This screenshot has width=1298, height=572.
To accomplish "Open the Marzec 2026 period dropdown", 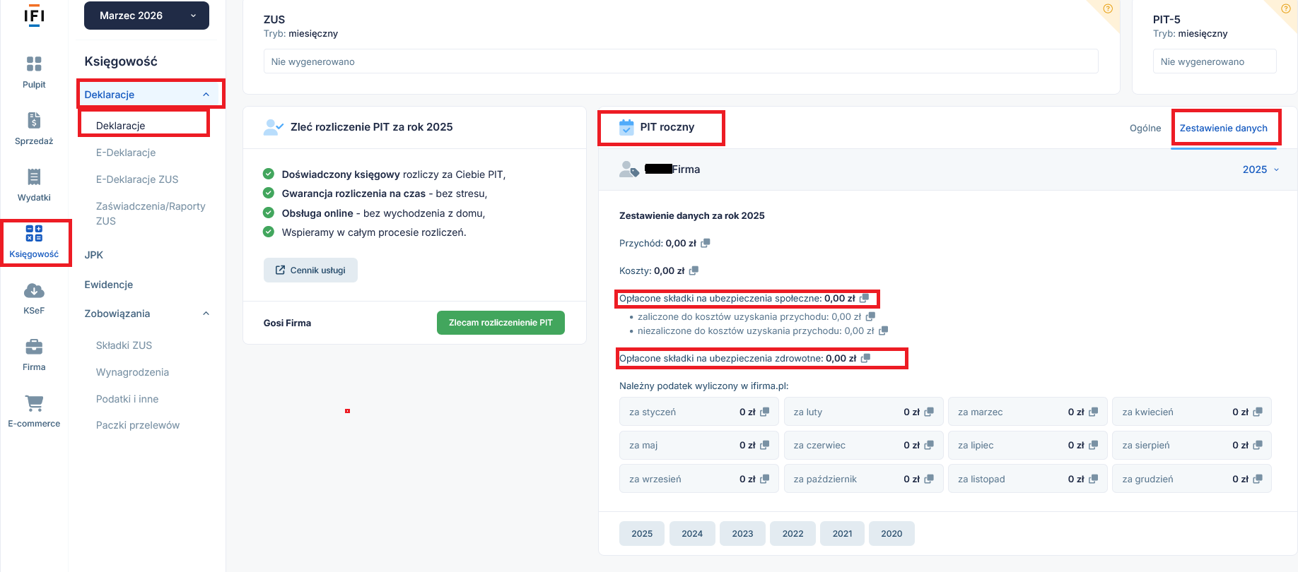I will coord(146,16).
